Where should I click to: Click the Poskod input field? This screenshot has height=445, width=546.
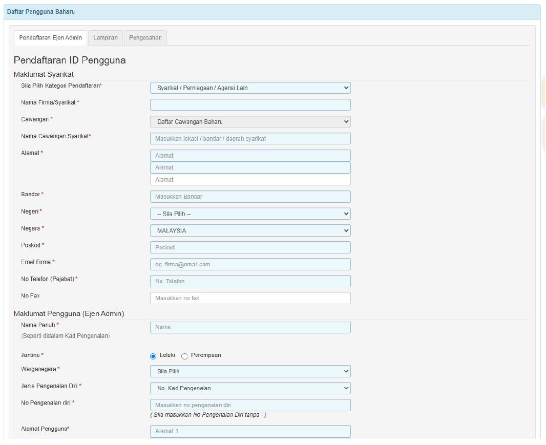250,247
